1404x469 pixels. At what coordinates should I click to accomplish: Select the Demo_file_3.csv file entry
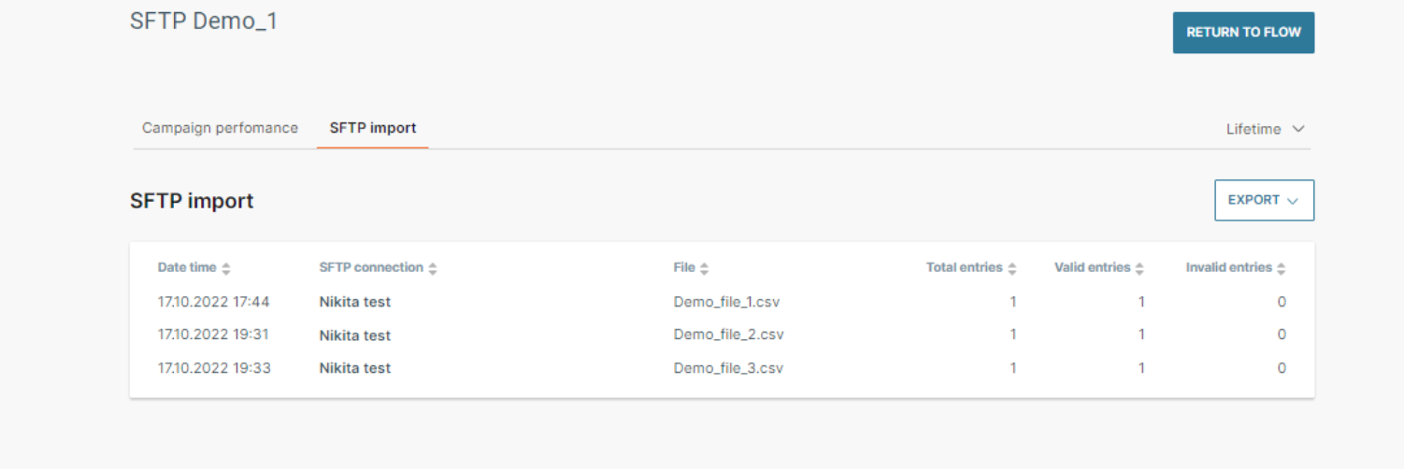pyautogui.click(x=728, y=368)
